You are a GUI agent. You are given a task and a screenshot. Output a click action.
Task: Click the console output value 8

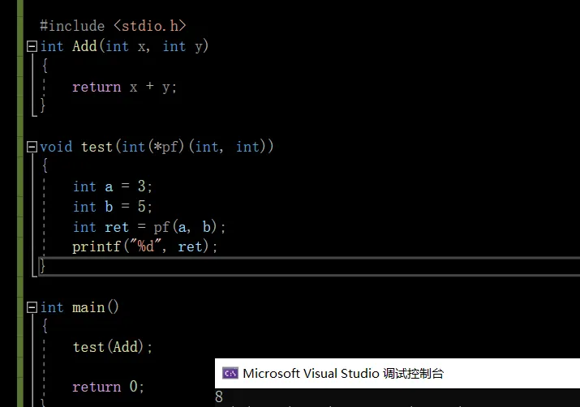tap(219, 397)
